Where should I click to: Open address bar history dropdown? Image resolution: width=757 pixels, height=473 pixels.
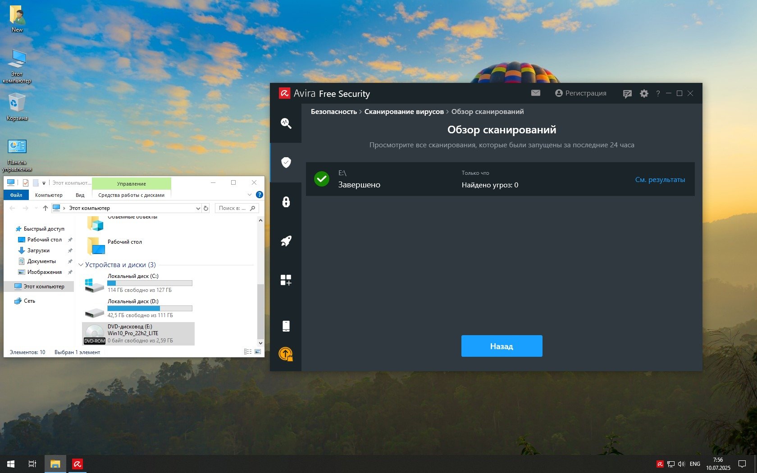click(x=197, y=208)
